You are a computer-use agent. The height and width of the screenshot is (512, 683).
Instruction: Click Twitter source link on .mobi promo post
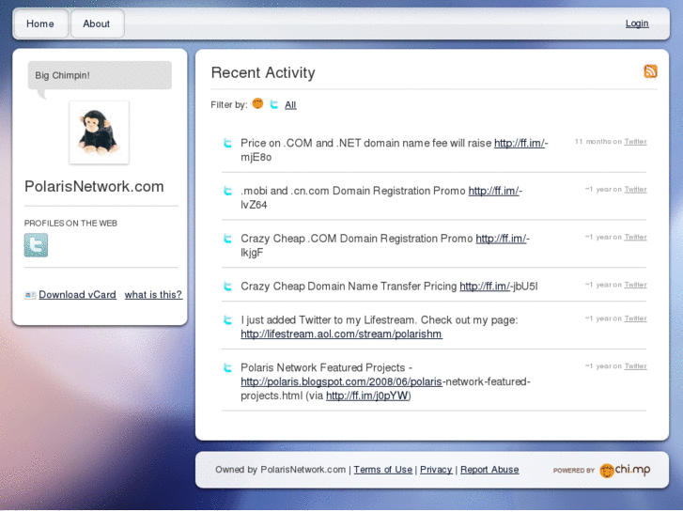(635, 190)
